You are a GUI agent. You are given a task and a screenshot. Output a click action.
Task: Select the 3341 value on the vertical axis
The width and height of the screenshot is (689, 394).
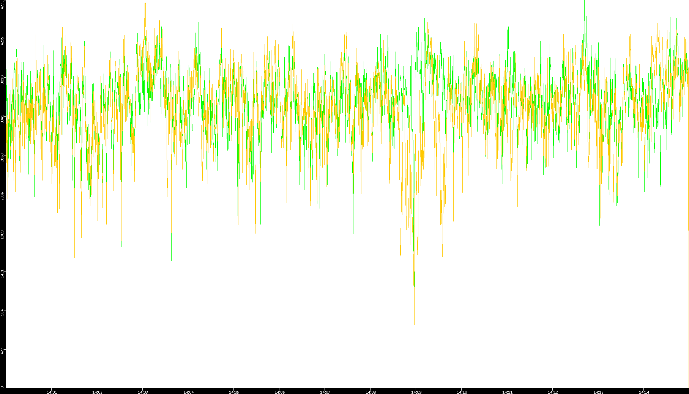(3, 119)
